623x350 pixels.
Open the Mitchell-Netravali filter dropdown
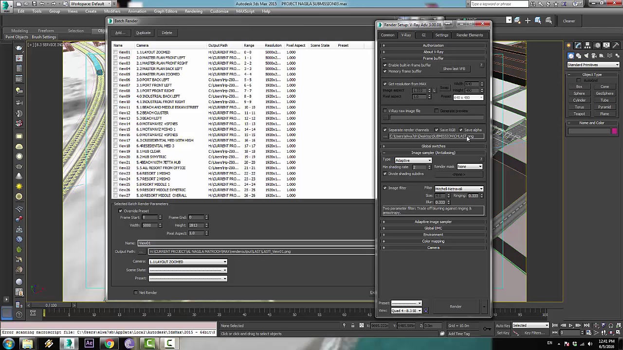pos(458,189)
